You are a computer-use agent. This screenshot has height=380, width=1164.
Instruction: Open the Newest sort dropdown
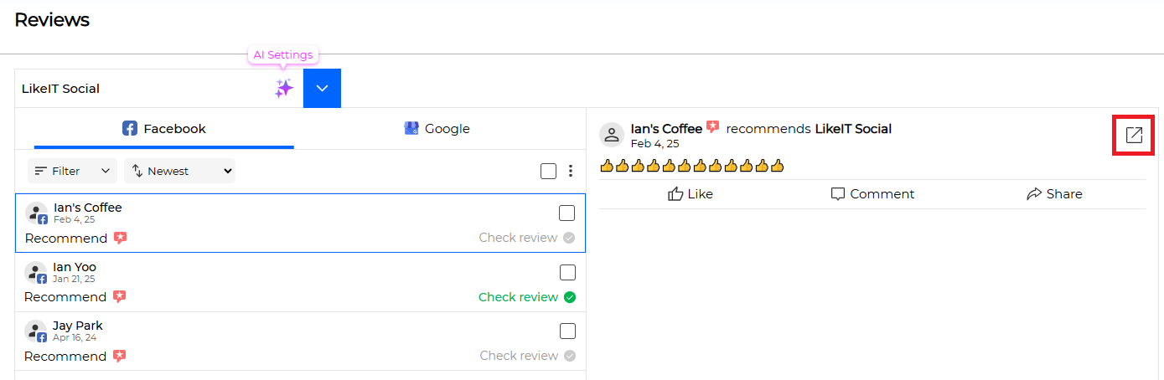coord(180,171)
